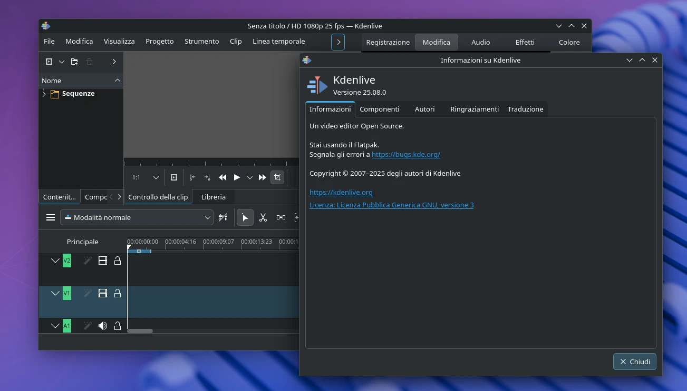Select the Selection tool in timeline toolbar
Image resolution: width=687 pixels, height=391 pixels.
pos(245,217)
